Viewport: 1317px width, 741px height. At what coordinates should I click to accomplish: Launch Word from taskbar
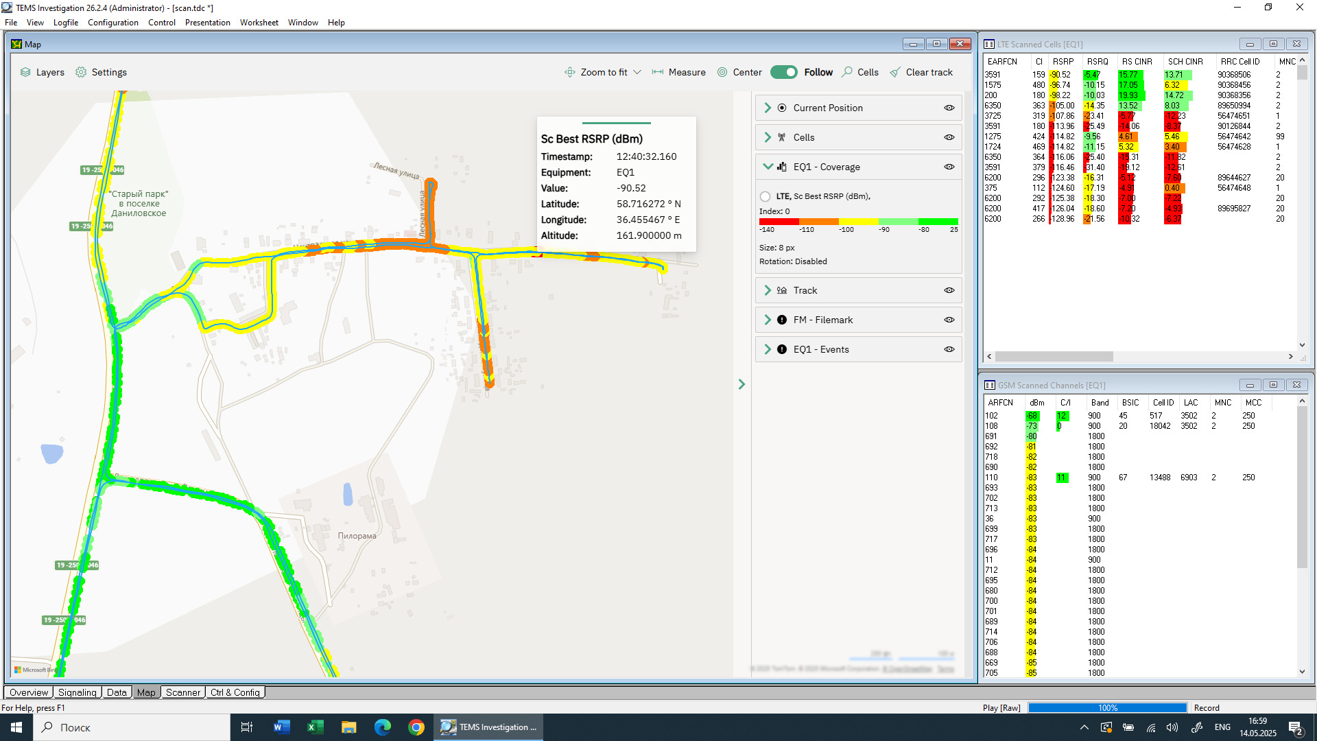click(281, 727)
